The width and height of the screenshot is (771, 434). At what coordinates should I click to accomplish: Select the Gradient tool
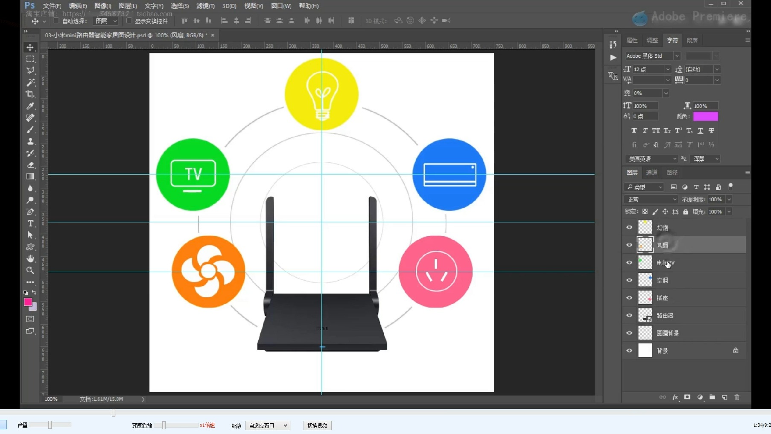(30, 176)
